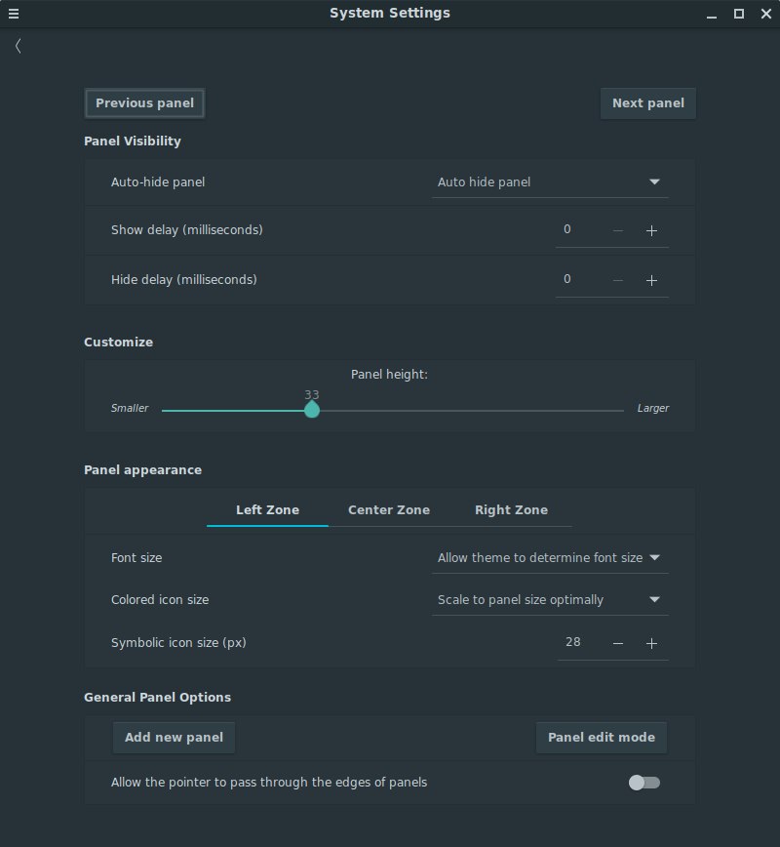
Task: Open the Auto-hide panel dropdown
Action: click(x=550, y=182)
